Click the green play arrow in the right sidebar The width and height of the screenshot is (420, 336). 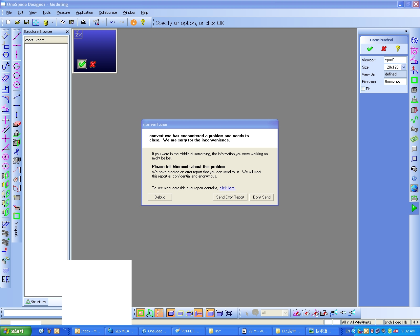point(414,208)
